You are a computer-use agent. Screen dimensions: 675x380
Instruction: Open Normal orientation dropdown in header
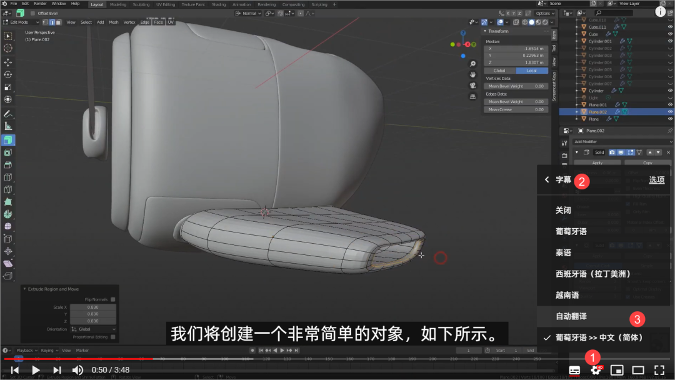[249, 13]
